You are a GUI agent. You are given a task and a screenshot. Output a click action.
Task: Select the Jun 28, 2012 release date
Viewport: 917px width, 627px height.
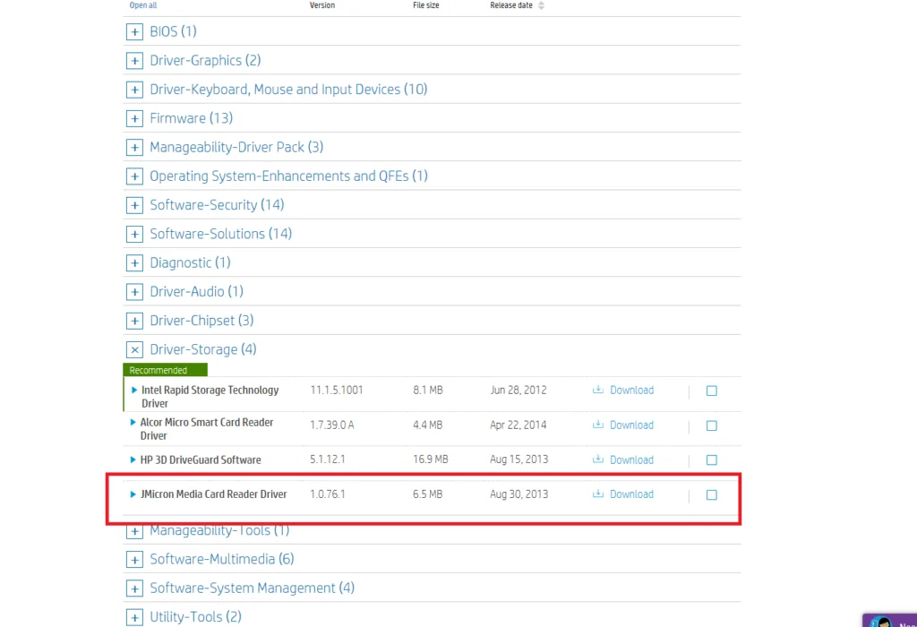[x=518, y=391]
